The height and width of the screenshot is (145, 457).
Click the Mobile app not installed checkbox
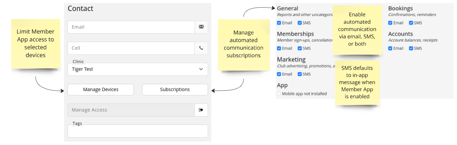click(279, 94)
